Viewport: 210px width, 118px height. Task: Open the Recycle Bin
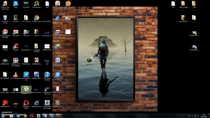(x=5, y=19)
